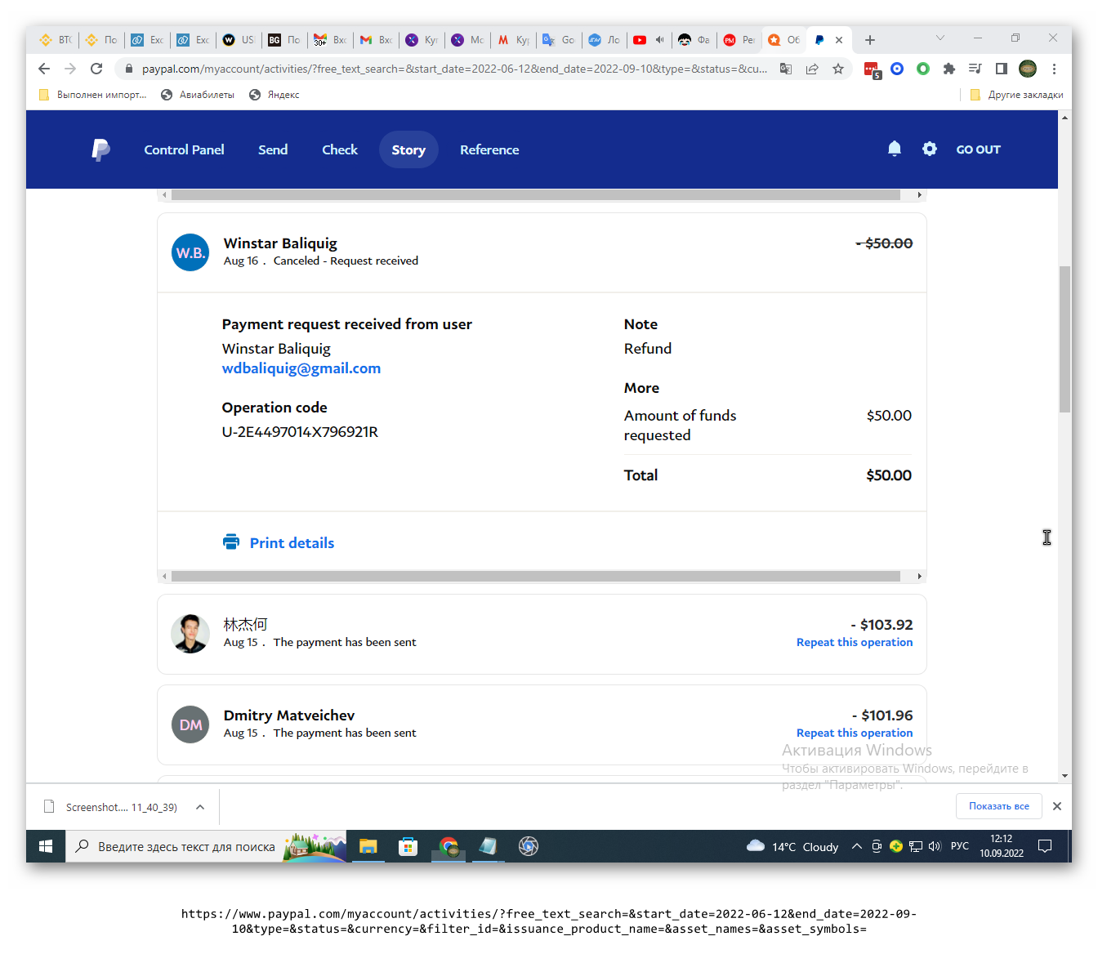1098x954 pixels.
Task: Click the red extension icon with badge 5
Action: [872, 70]
